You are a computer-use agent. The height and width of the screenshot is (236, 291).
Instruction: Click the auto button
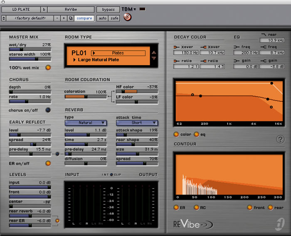click(x=102, y=18)
